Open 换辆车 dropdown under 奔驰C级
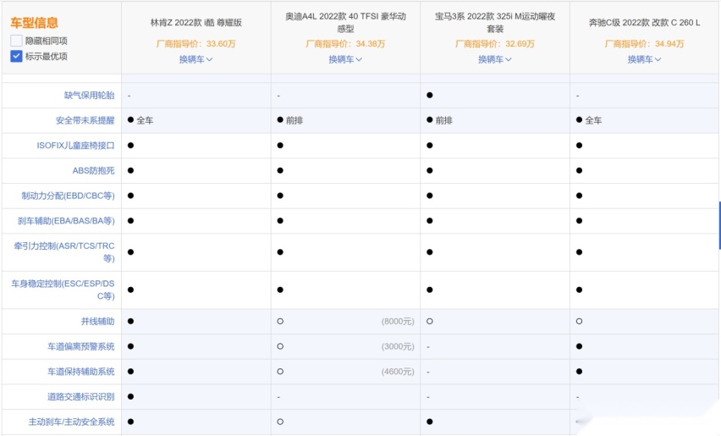The image size is (721, 436). [x=644, y=59]
